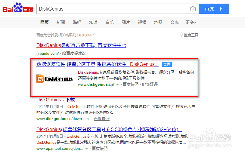245x154 pixels.
Task: Click the rj.baidu.com/ URL text
Action: [x=48, y=54]
